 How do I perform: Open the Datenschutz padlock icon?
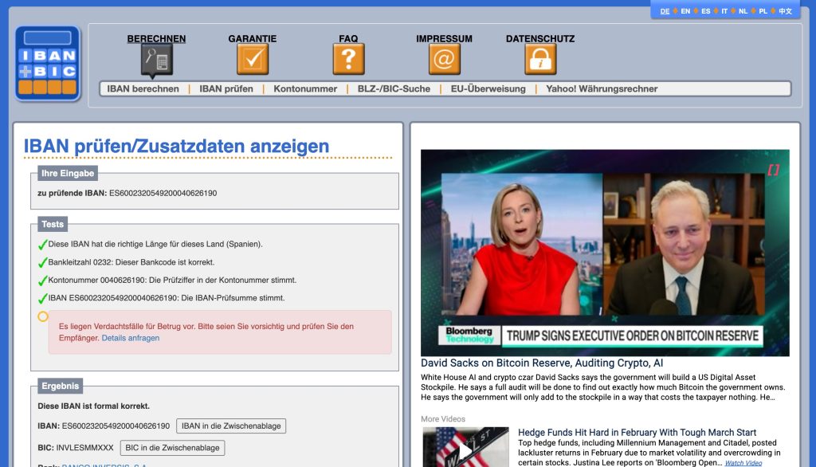click(540, 59)
